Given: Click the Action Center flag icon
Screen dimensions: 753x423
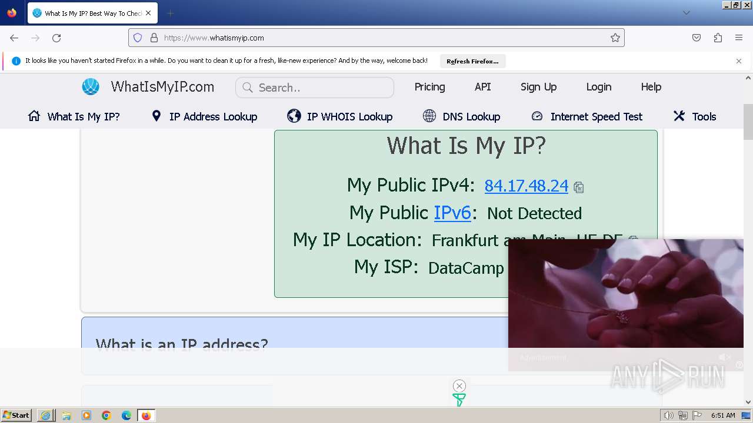Looking at the screenshot, I should (697, 415).
